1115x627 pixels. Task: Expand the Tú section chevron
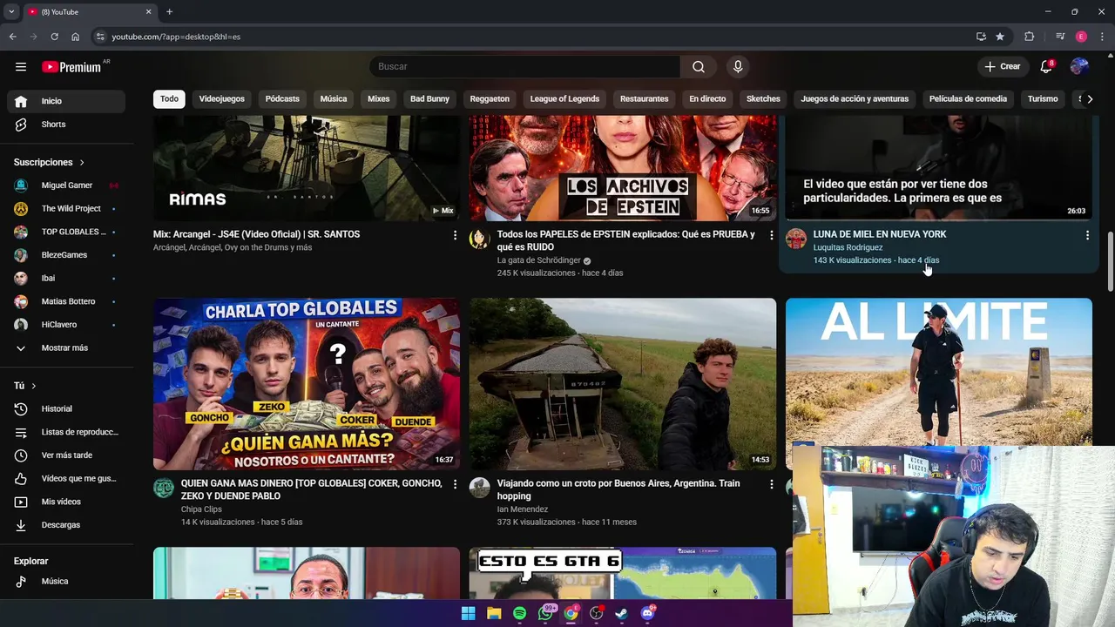point(34,386)
